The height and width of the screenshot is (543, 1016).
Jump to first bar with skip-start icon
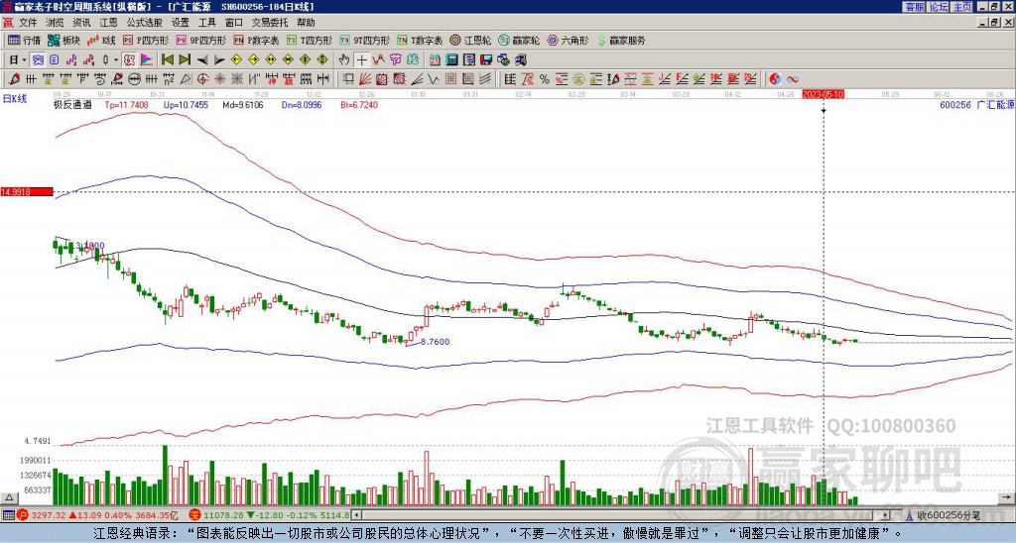(167, 59)
